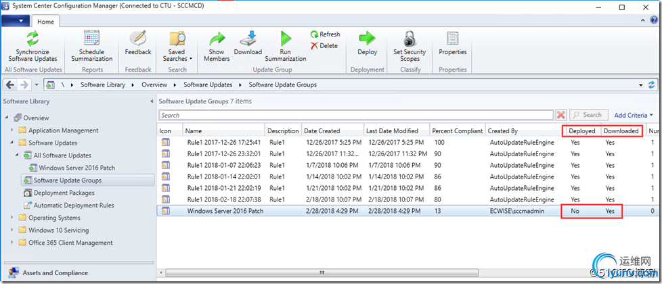This screenshot has width=662, height=284.
Task: Navigate back with the left arrow
Action: pyautogui.click(x=10, y=85)
